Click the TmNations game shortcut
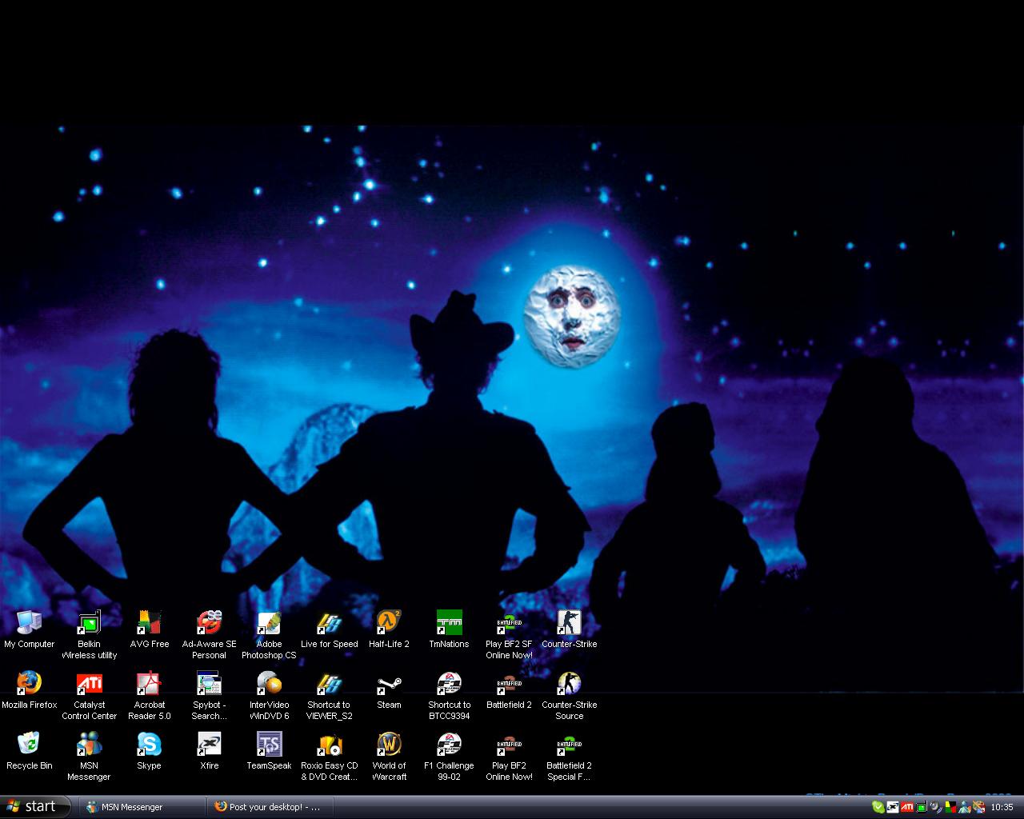Image resolution: width=1024 pixels, height=819 pixels. point(449,629)
